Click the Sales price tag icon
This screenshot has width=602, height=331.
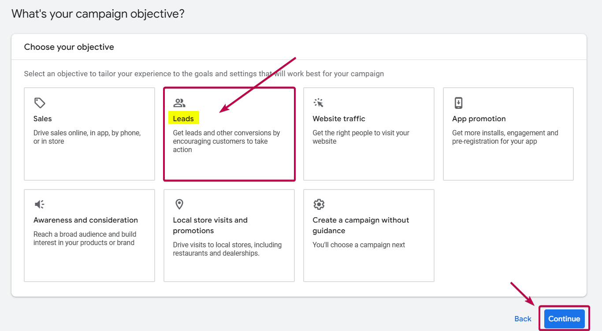click(x=40, y=103)
